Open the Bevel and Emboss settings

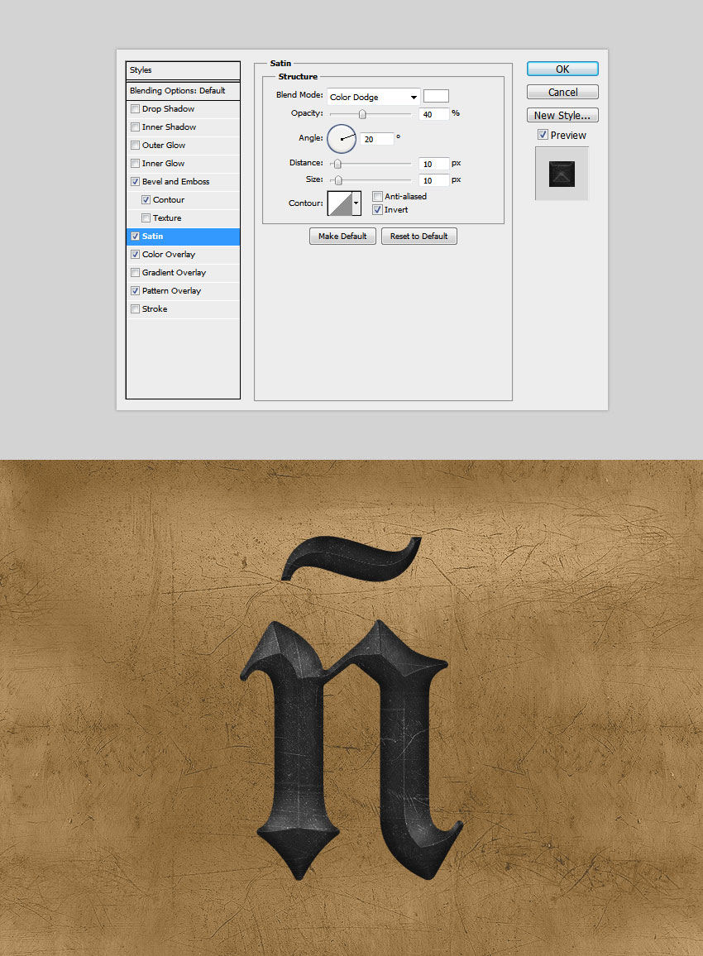(x=175, y=182)
